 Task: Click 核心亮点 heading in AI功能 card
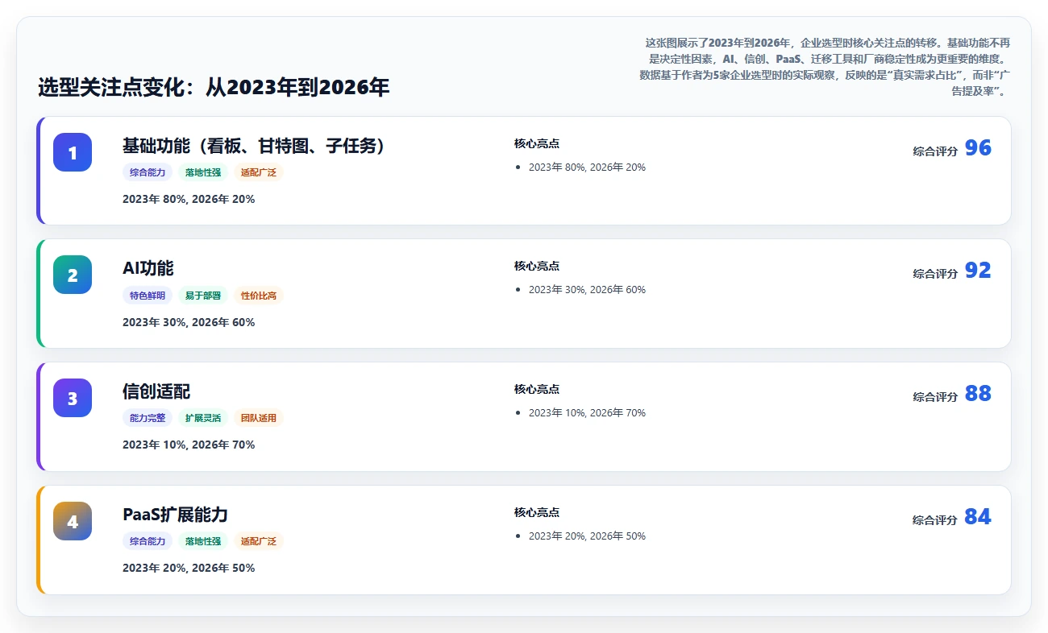537,266
